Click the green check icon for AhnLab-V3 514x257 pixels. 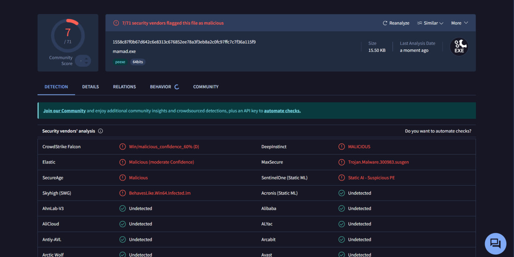122,208
